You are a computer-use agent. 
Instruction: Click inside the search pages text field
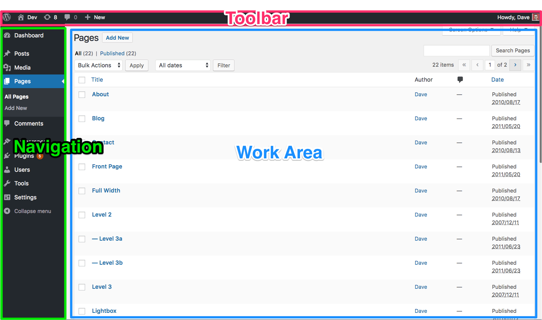click(x=457, y=50)
